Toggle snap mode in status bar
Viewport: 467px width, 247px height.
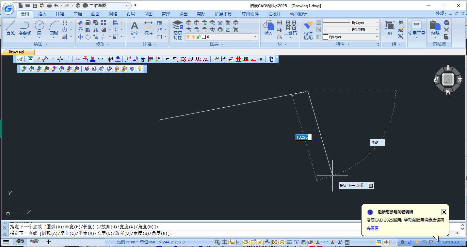click(x=217, y=242)
